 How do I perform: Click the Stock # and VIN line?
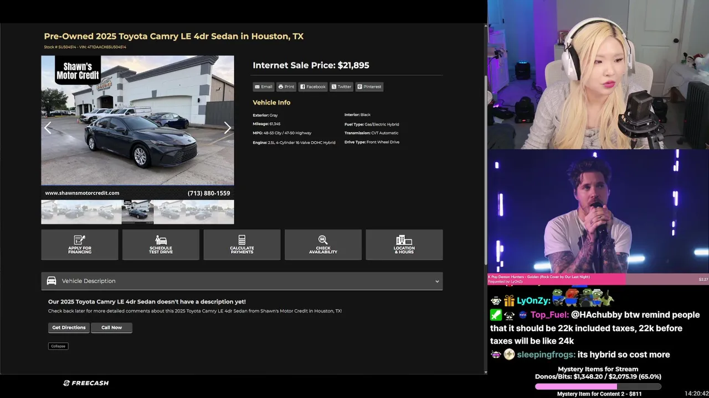pyautogui.click(x=85, y=47)
